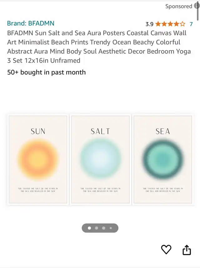Screen dimensions: 200x268
Task: Tap the dark teal sea aura circle
Action: [x=163, y=159]
